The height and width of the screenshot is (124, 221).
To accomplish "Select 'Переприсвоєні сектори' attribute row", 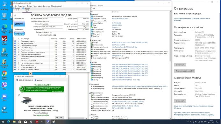I will [51, 45].
